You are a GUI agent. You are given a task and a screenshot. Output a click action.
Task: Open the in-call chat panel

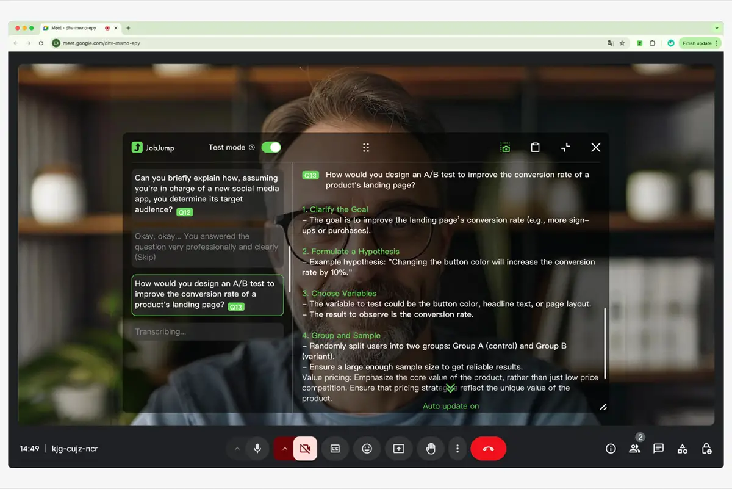[658, 449]
